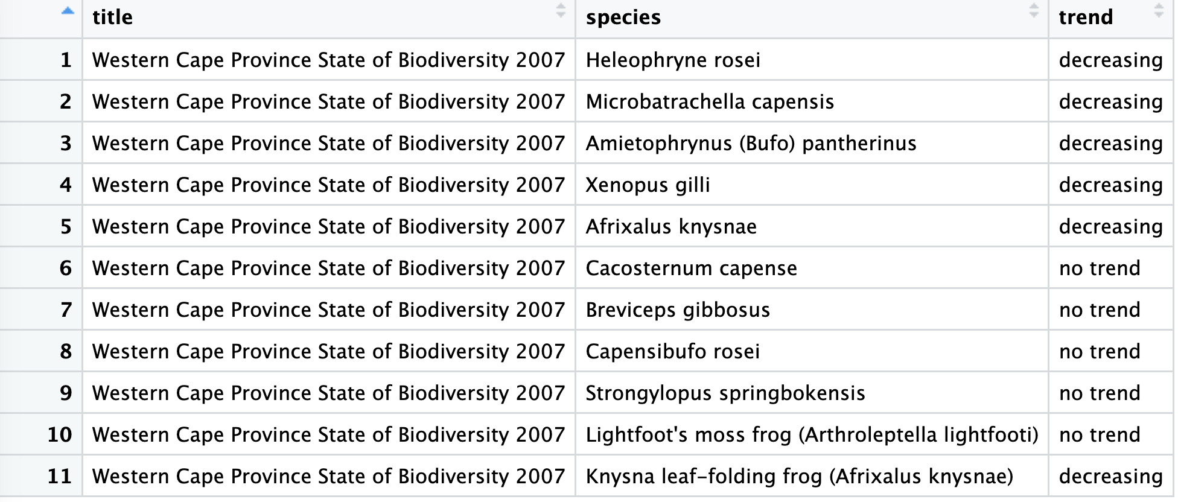The height and width of the screenshot is (502, 1178).
Task: Click the title cell in row 1
Action: coord(328,60)
